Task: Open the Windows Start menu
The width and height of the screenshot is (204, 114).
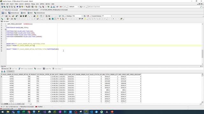Action: (x=3, y=112)
